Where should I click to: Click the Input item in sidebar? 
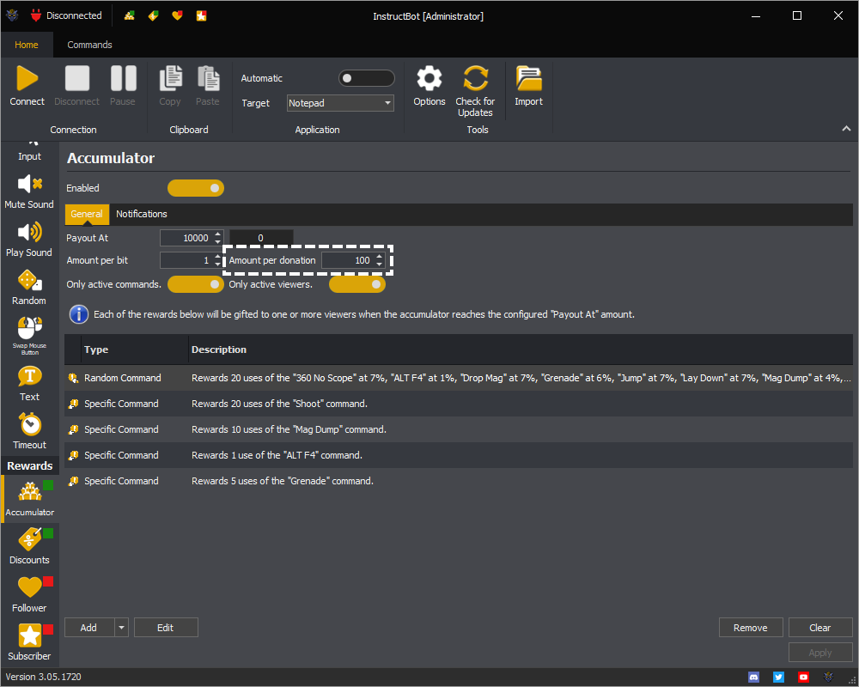coord(29,154)
